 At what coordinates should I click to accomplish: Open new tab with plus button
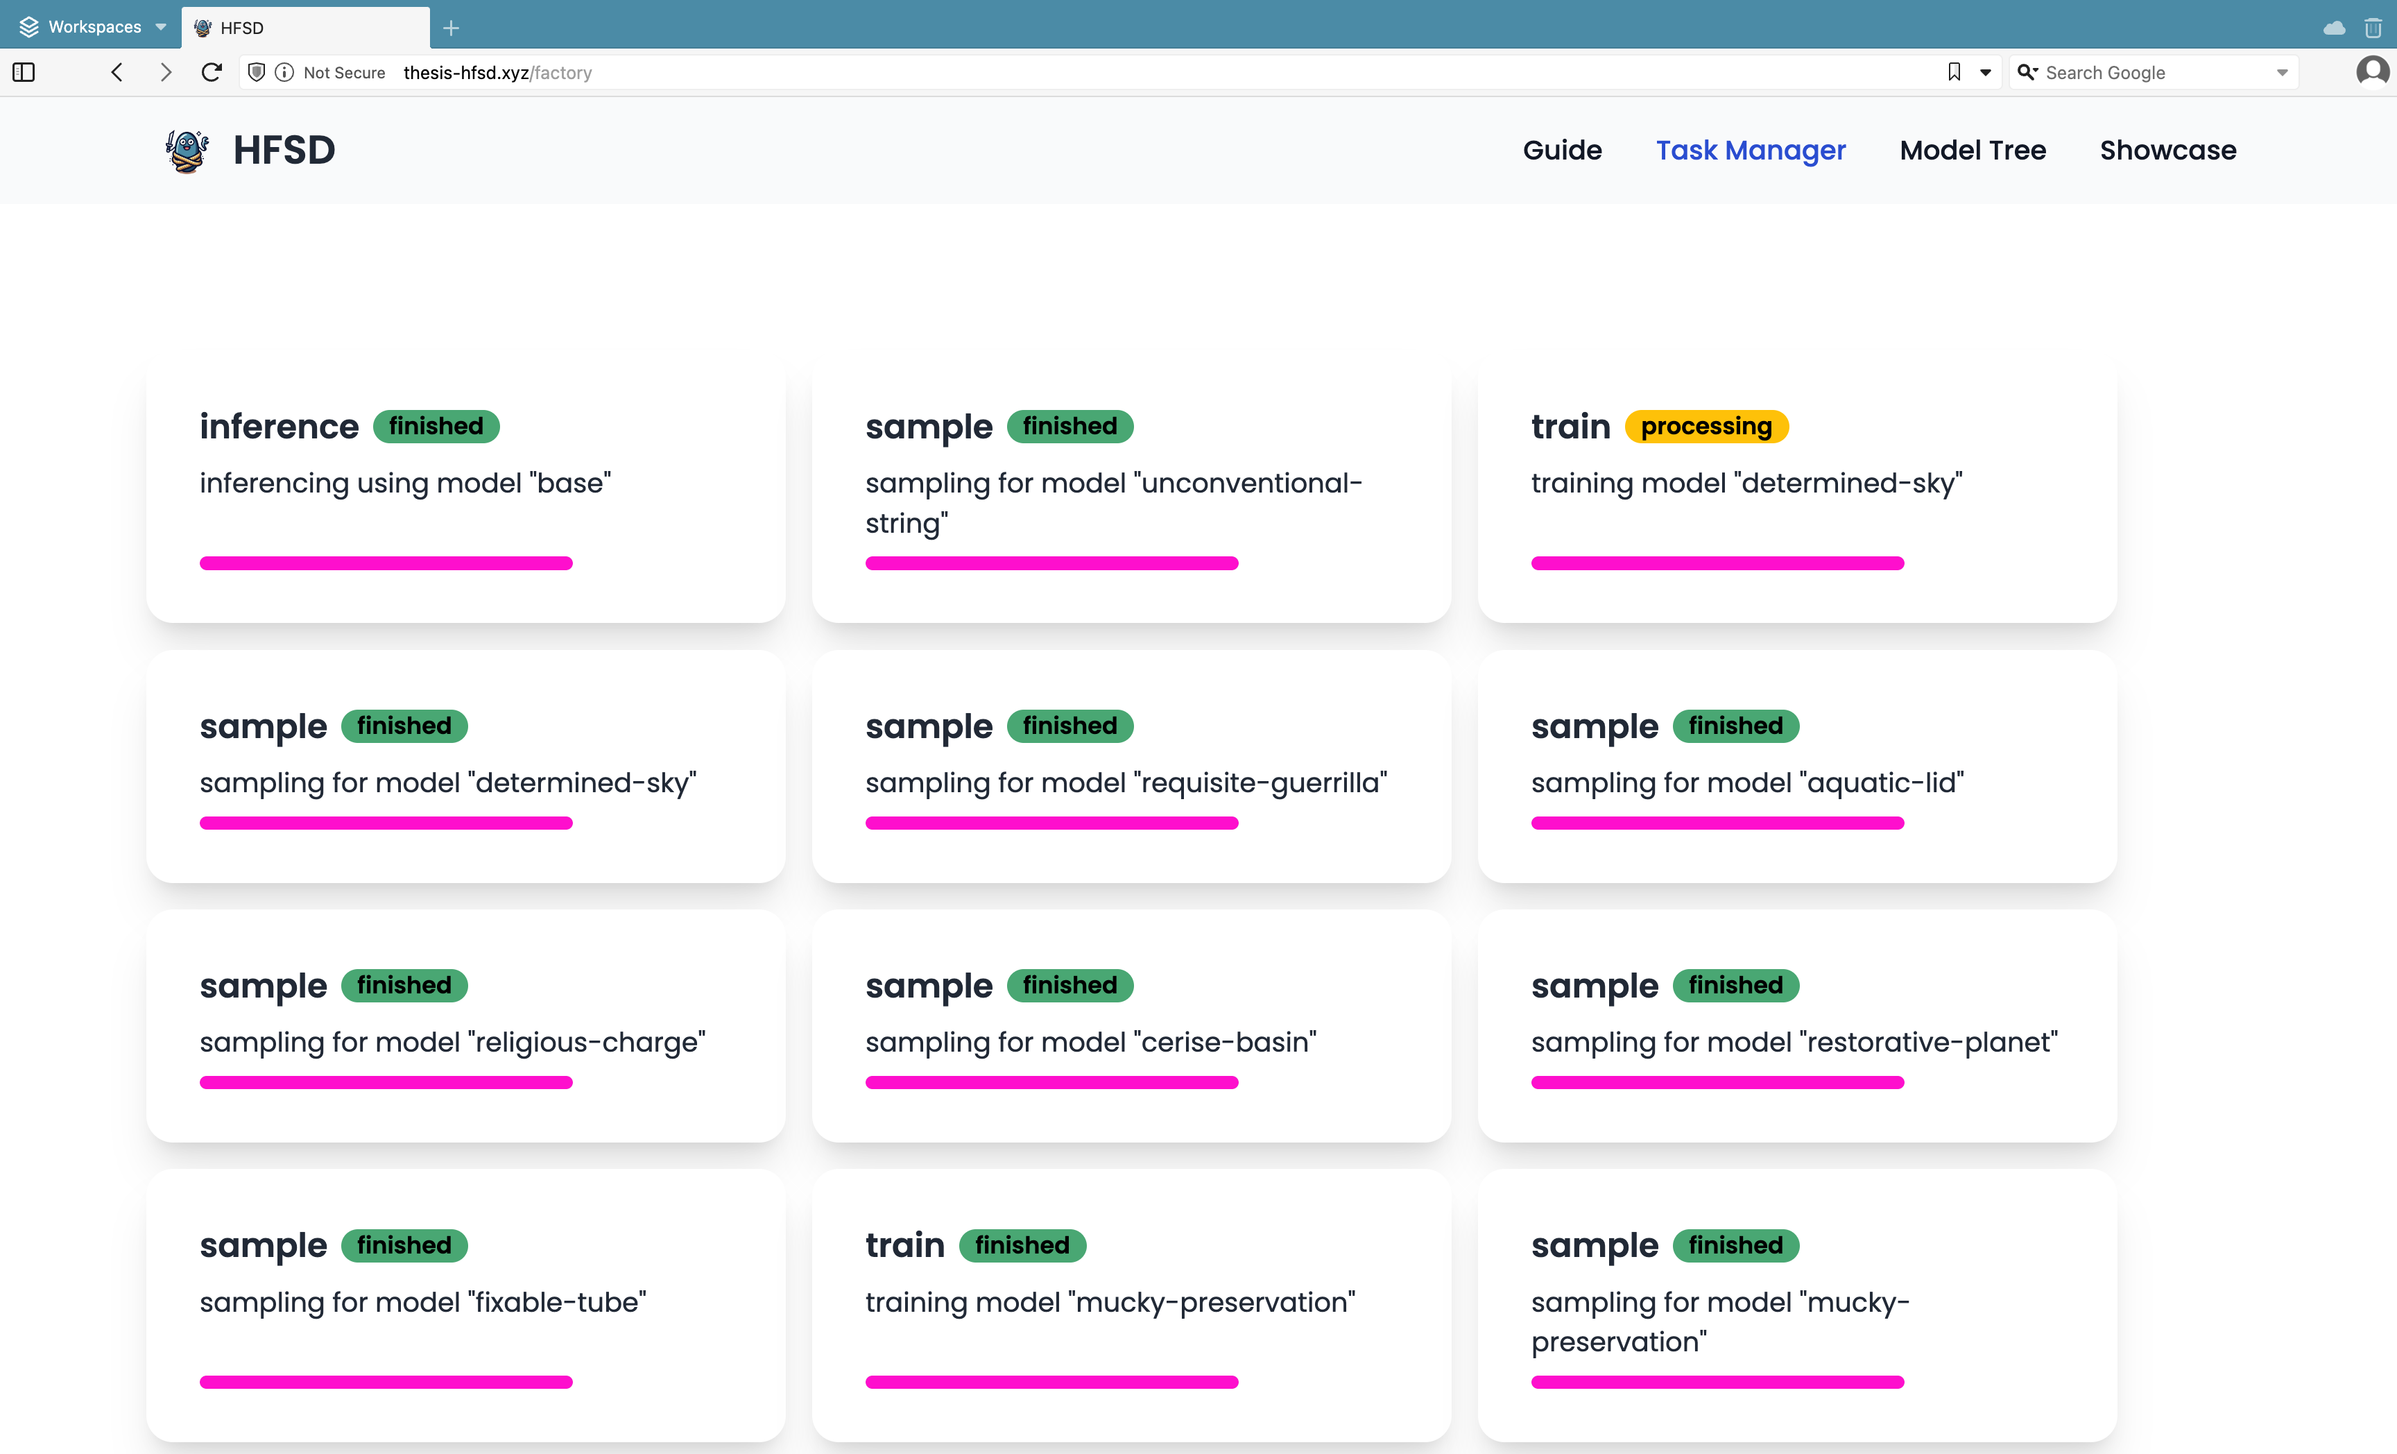pos(450,27)
